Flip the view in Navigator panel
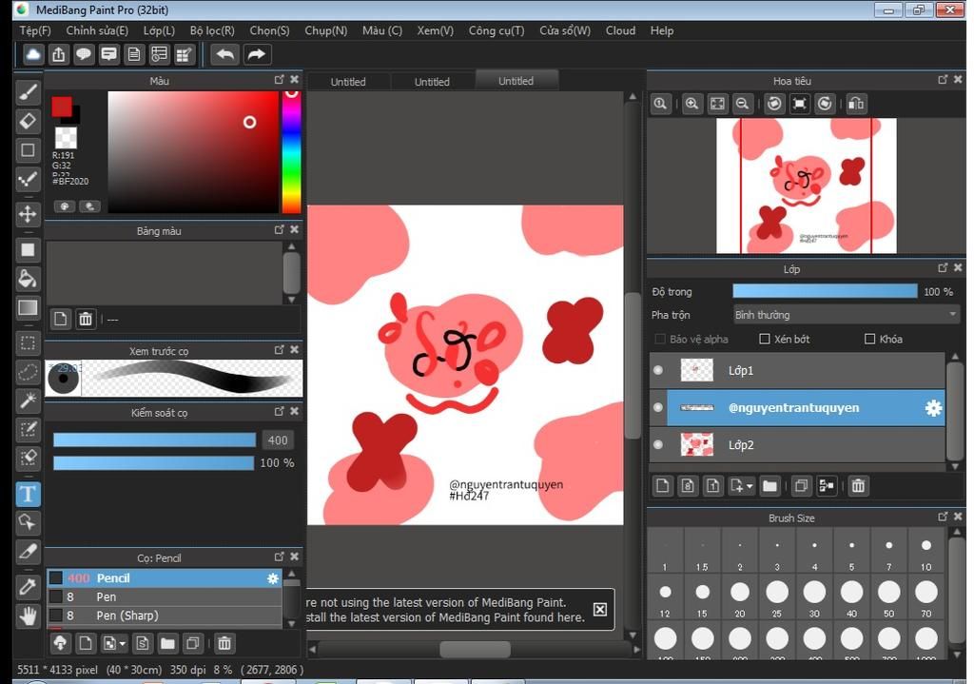This screenshot has height=684, width=974. [x=856, y=104]
